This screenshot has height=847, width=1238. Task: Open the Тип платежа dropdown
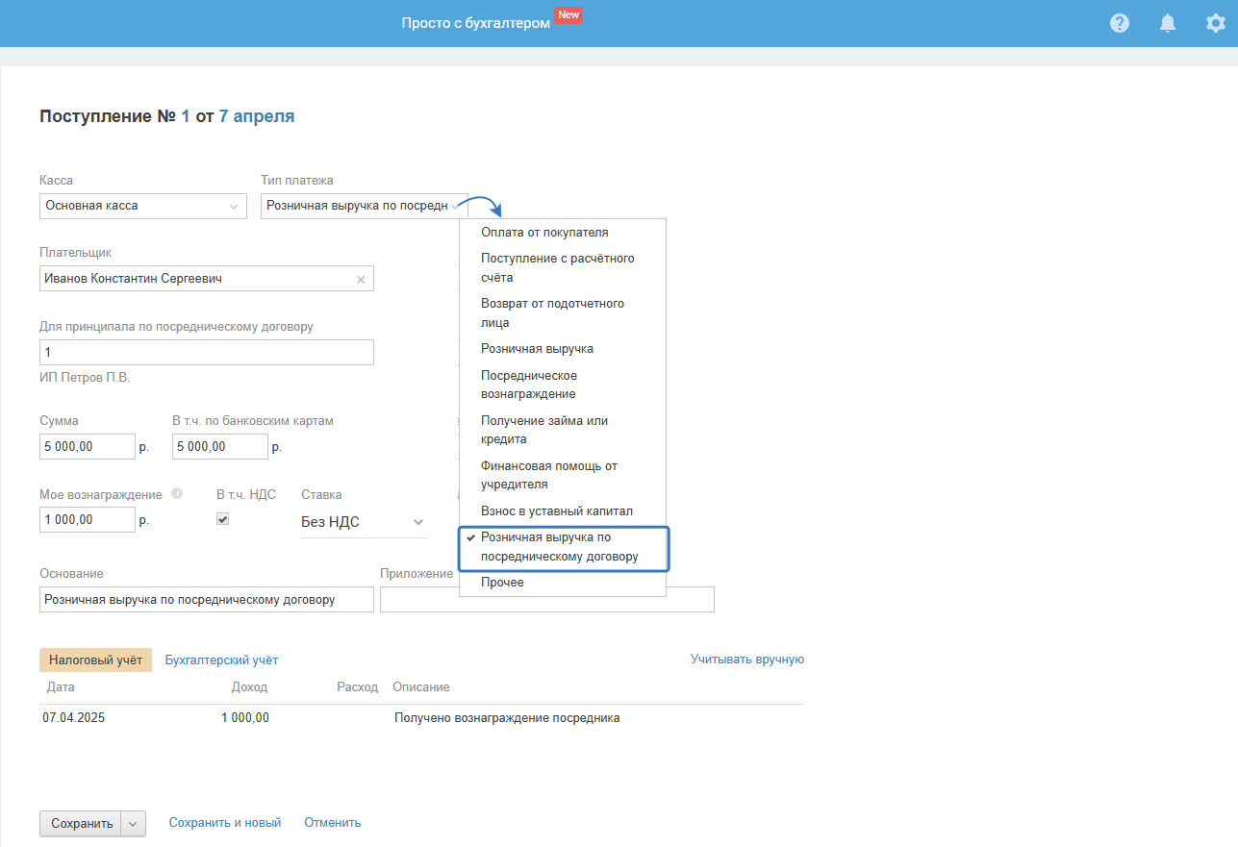[365, 206]
